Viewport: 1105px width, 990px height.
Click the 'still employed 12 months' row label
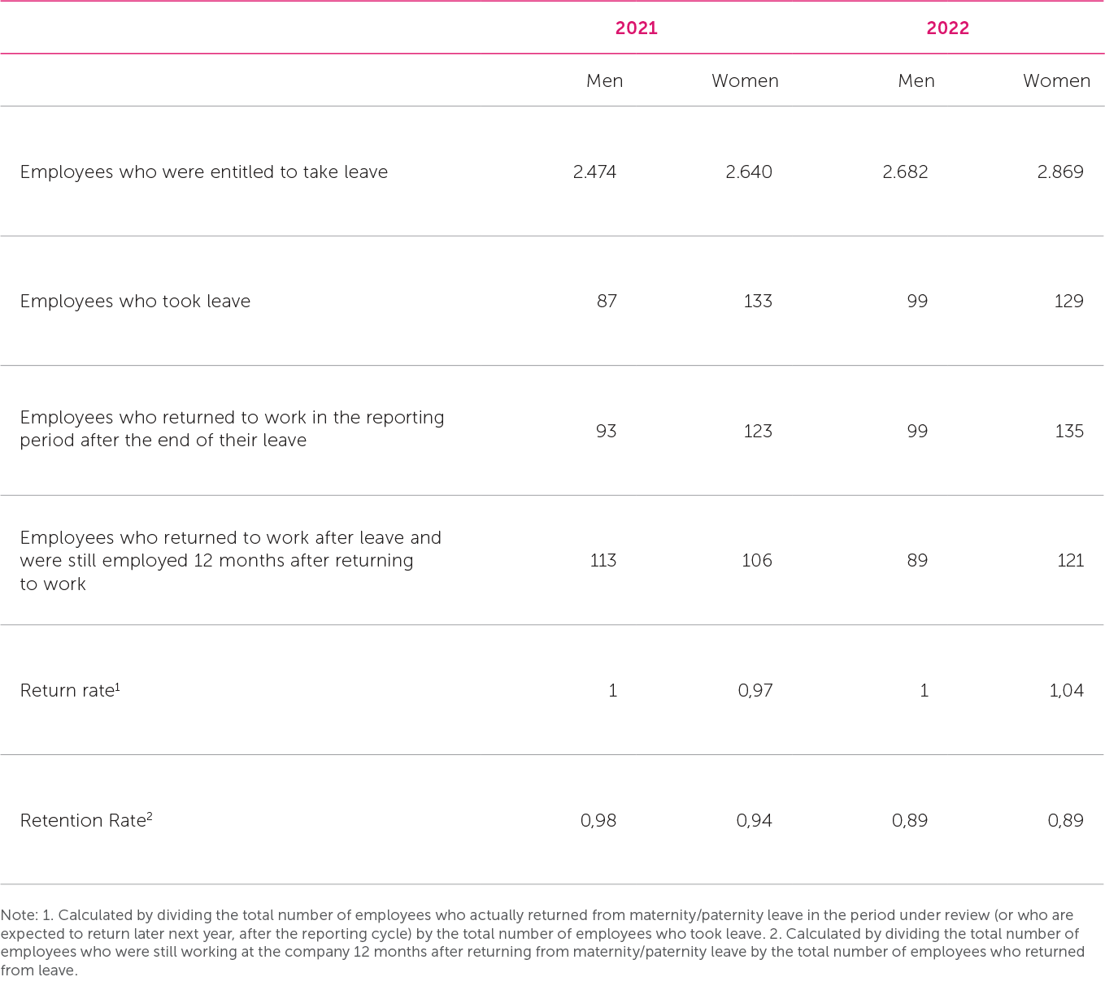(x=230, y=560)
